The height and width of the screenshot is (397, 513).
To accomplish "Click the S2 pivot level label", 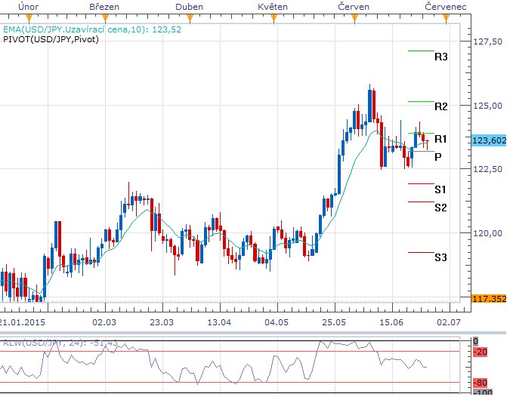I will [440, 208].
